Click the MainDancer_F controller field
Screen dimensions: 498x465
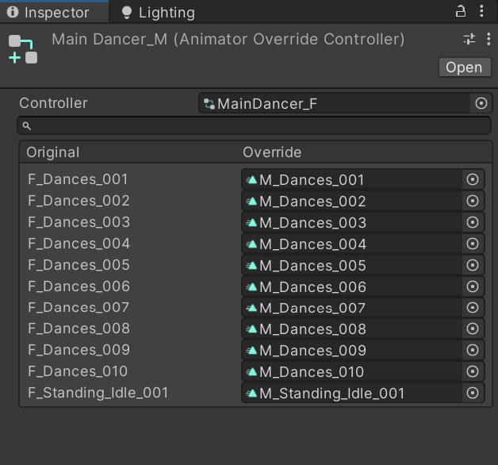click(334, 103)
